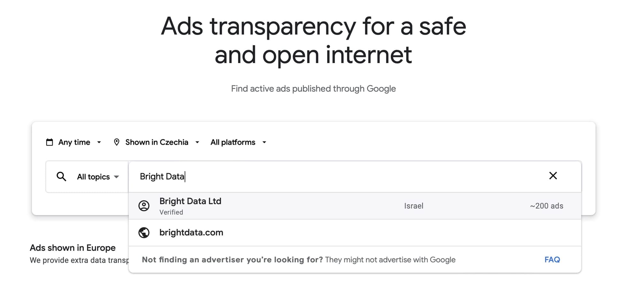The width and height of the screenshot is (639, 282).
Task: Click the chevron beside All platforms
Action: (x=264, y=142)
